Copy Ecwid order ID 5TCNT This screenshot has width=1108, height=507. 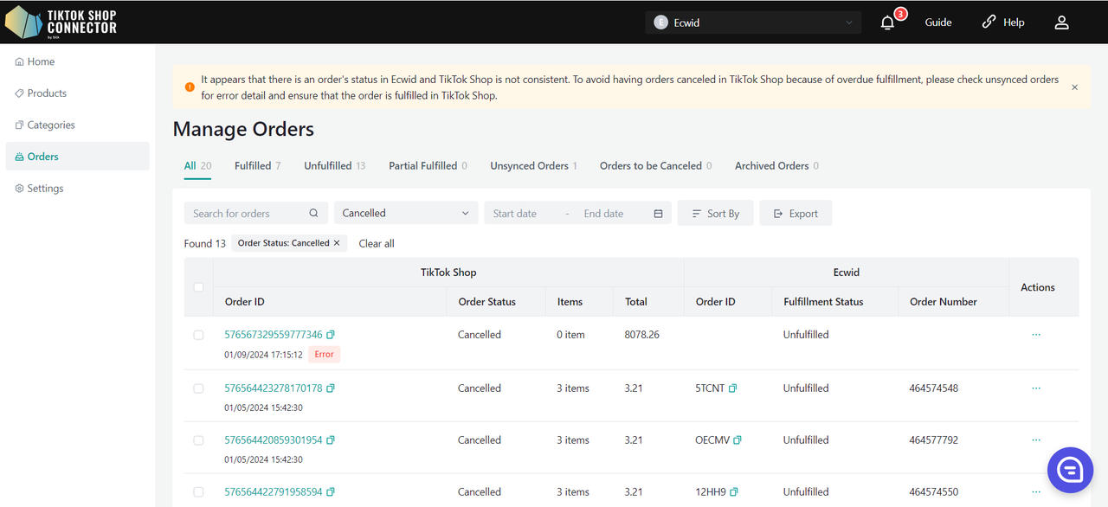pos(733,388)
